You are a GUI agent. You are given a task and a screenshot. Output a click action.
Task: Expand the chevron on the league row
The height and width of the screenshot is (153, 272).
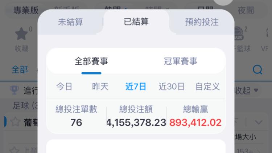click(259, 122)
